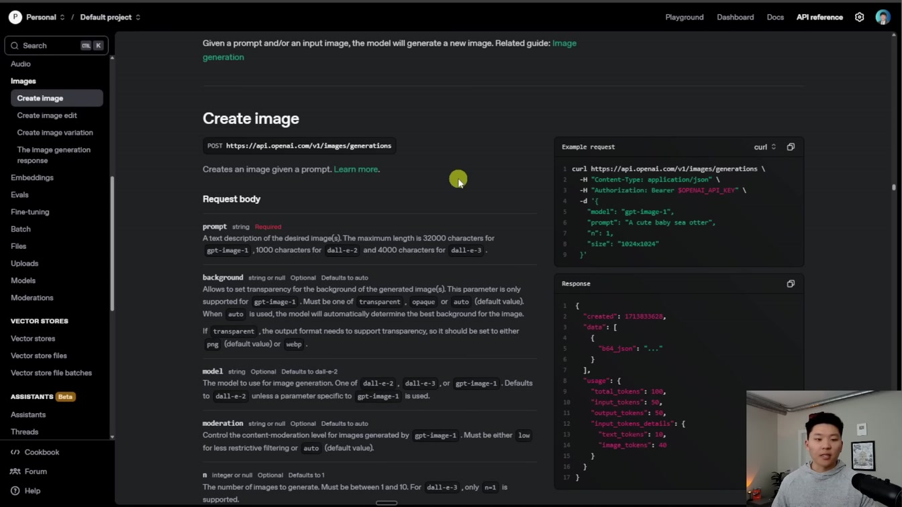The width and height of the screenshot is (902, 507).
Task: Click the sidebar vertical scrollbar
Action: (112, 243)
